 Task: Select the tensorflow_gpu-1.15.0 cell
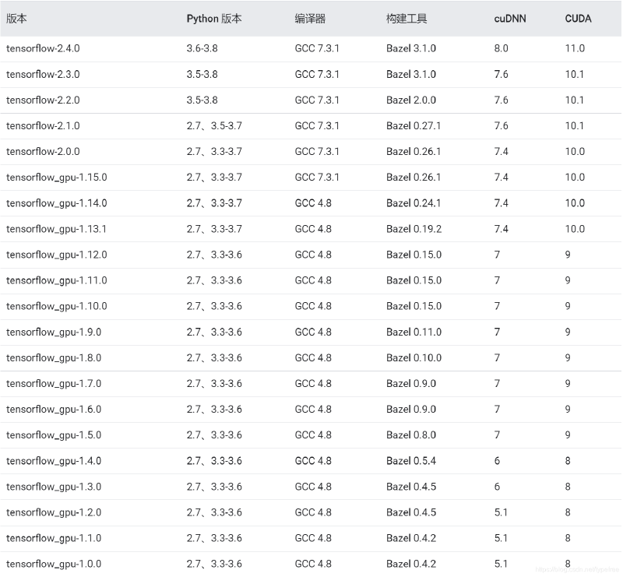pyautogui.click(x=56, y=178)
